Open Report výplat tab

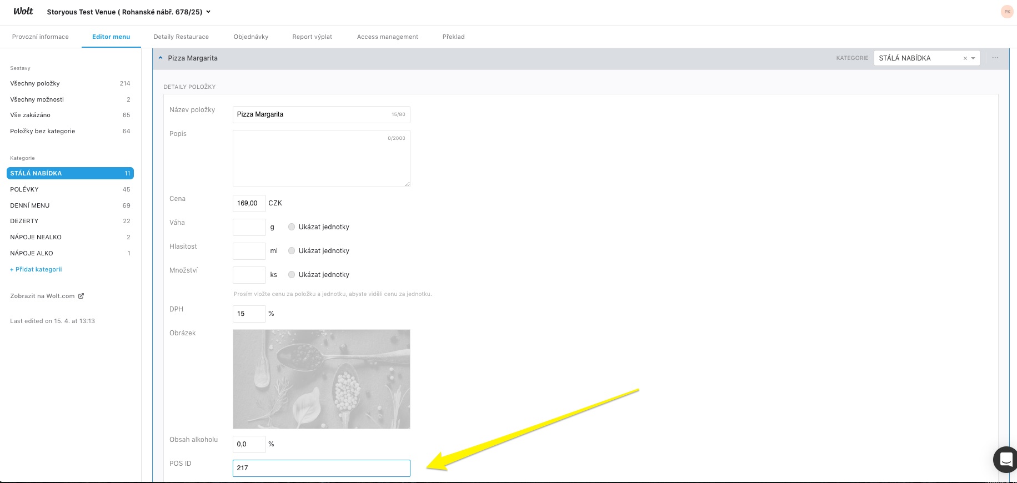coord(312,37)
